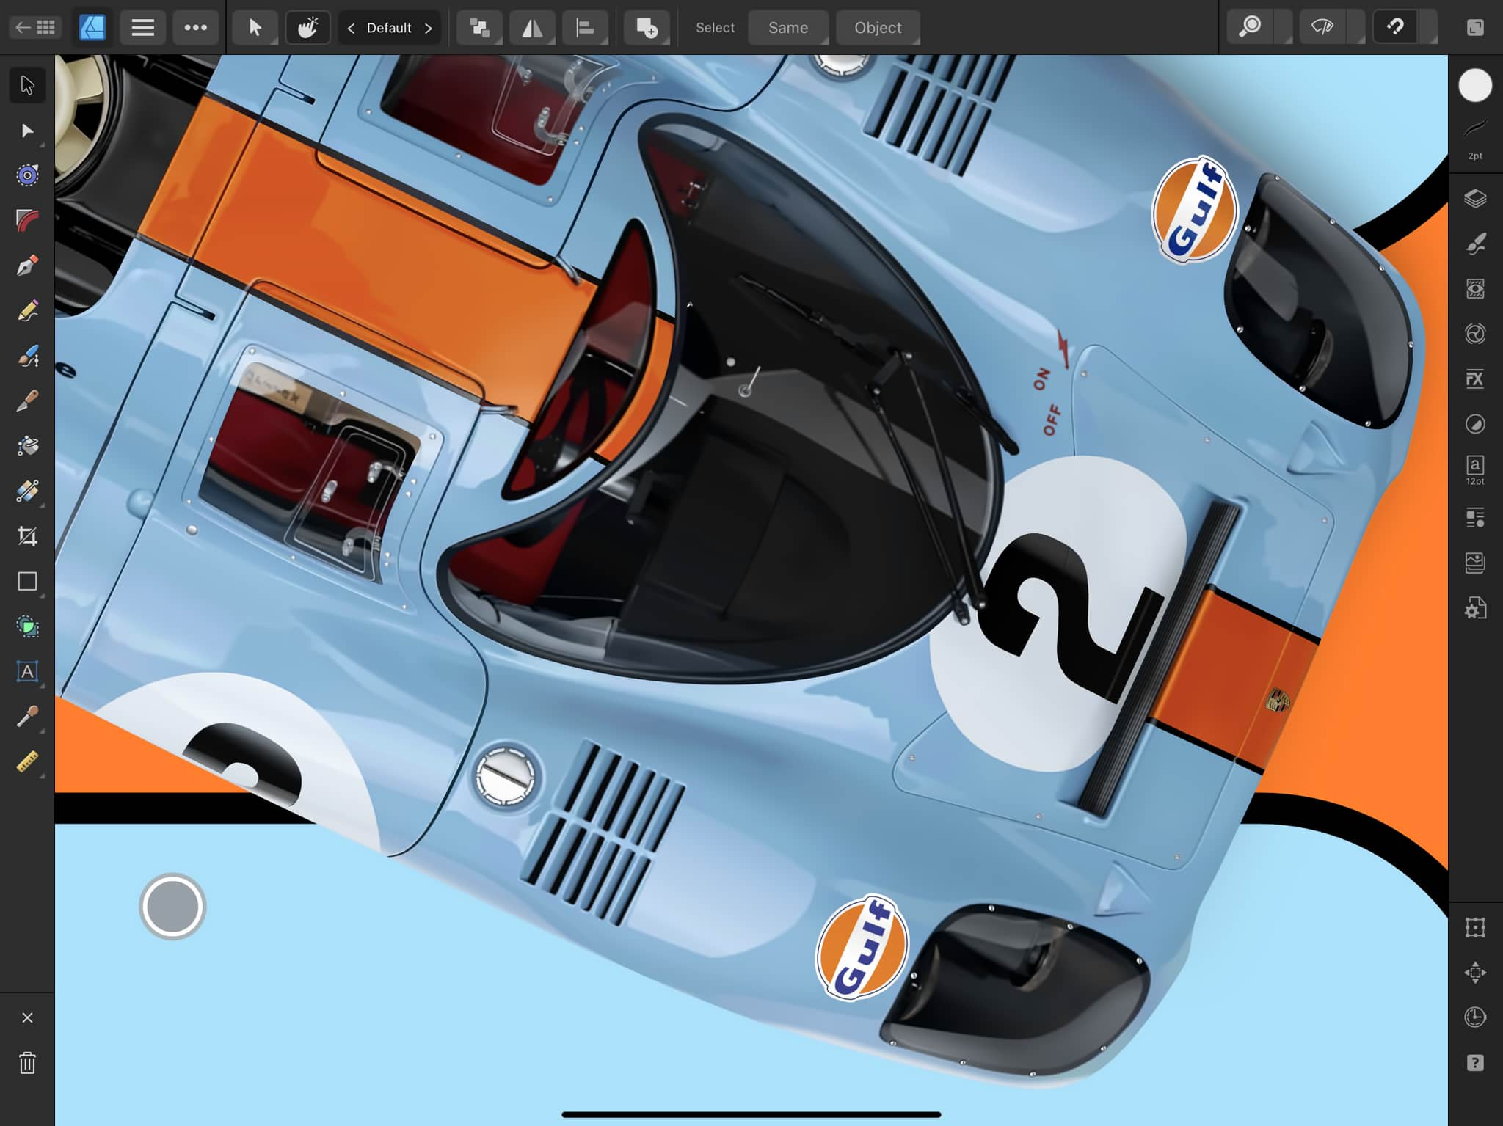Toggle the preview mode eye button
The image size is (1503, 1126).
coord(1322,28)
